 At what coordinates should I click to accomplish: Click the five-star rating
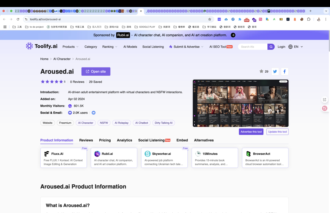[52, 82]
